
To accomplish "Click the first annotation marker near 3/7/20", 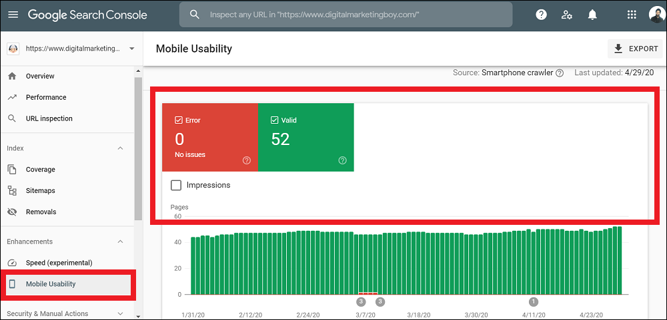I will (361, 302).
